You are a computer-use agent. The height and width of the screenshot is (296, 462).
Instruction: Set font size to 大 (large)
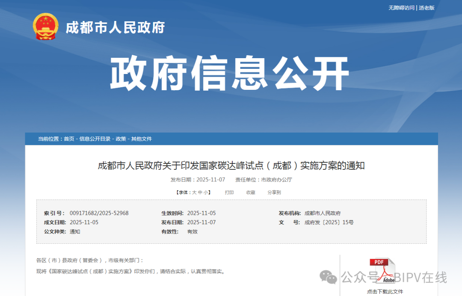(194, 192)
